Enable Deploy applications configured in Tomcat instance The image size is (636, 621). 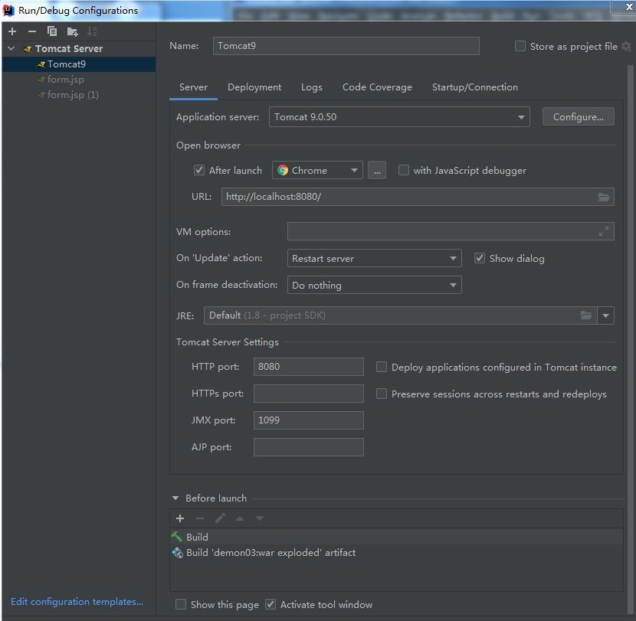382,367
